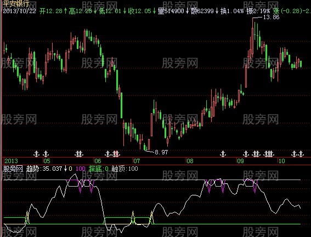Click the change value 涨(-0.28)
The width and height of the screenshot is (311, 237).
click(287, 11)
